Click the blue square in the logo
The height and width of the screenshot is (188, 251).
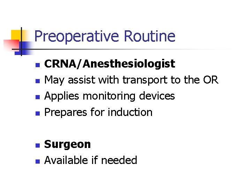tap(24, 48)
